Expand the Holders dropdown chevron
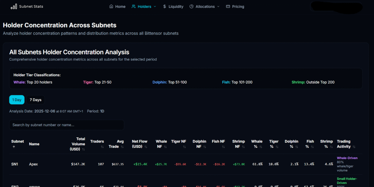Viewport: 374px width, 187px height. [x=155, y=7]
